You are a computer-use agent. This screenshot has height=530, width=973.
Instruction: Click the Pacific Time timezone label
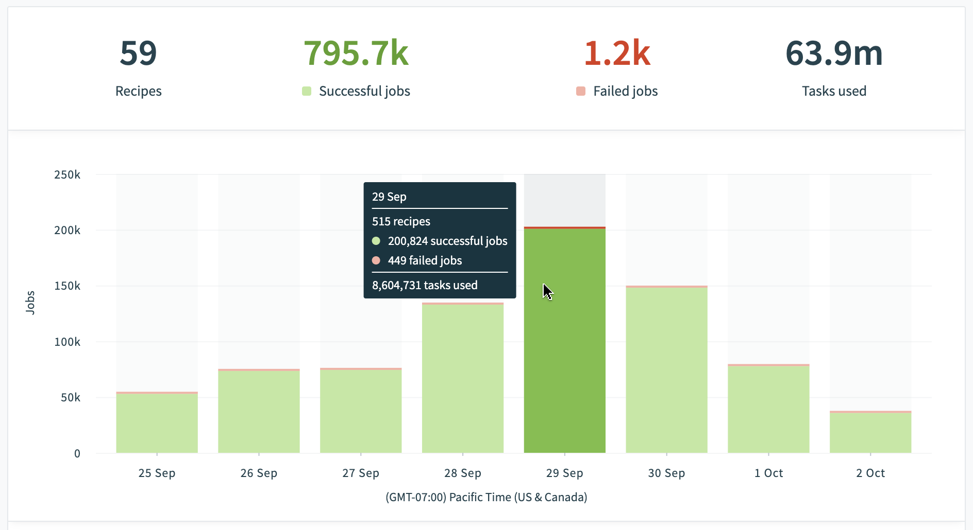(486, 497)
